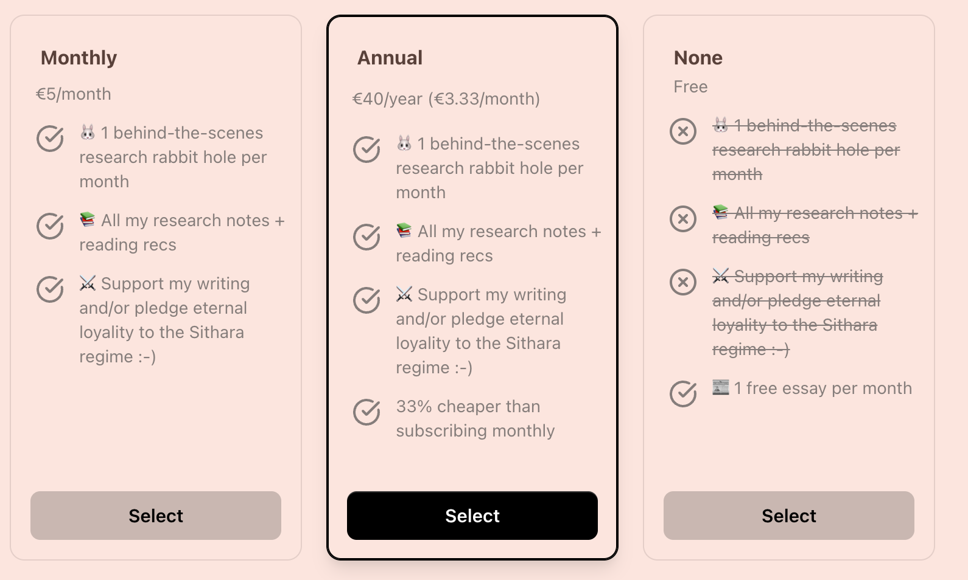Click the newspaper emoji before free essay text

click(721, 387)
